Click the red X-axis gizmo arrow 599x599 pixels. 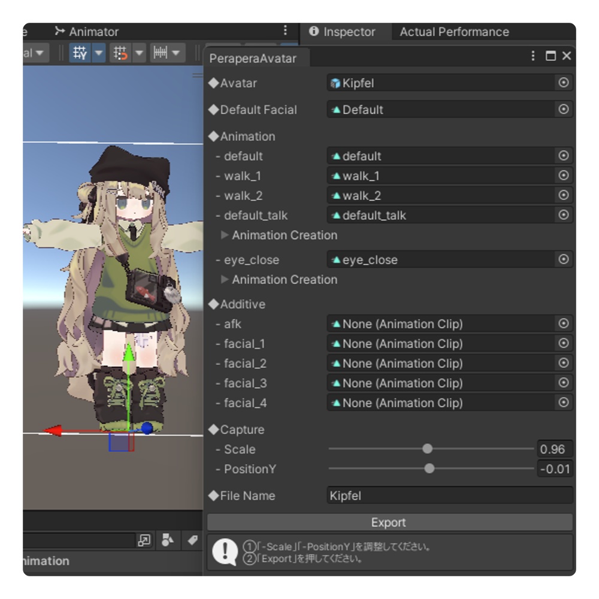pos(53,431)
